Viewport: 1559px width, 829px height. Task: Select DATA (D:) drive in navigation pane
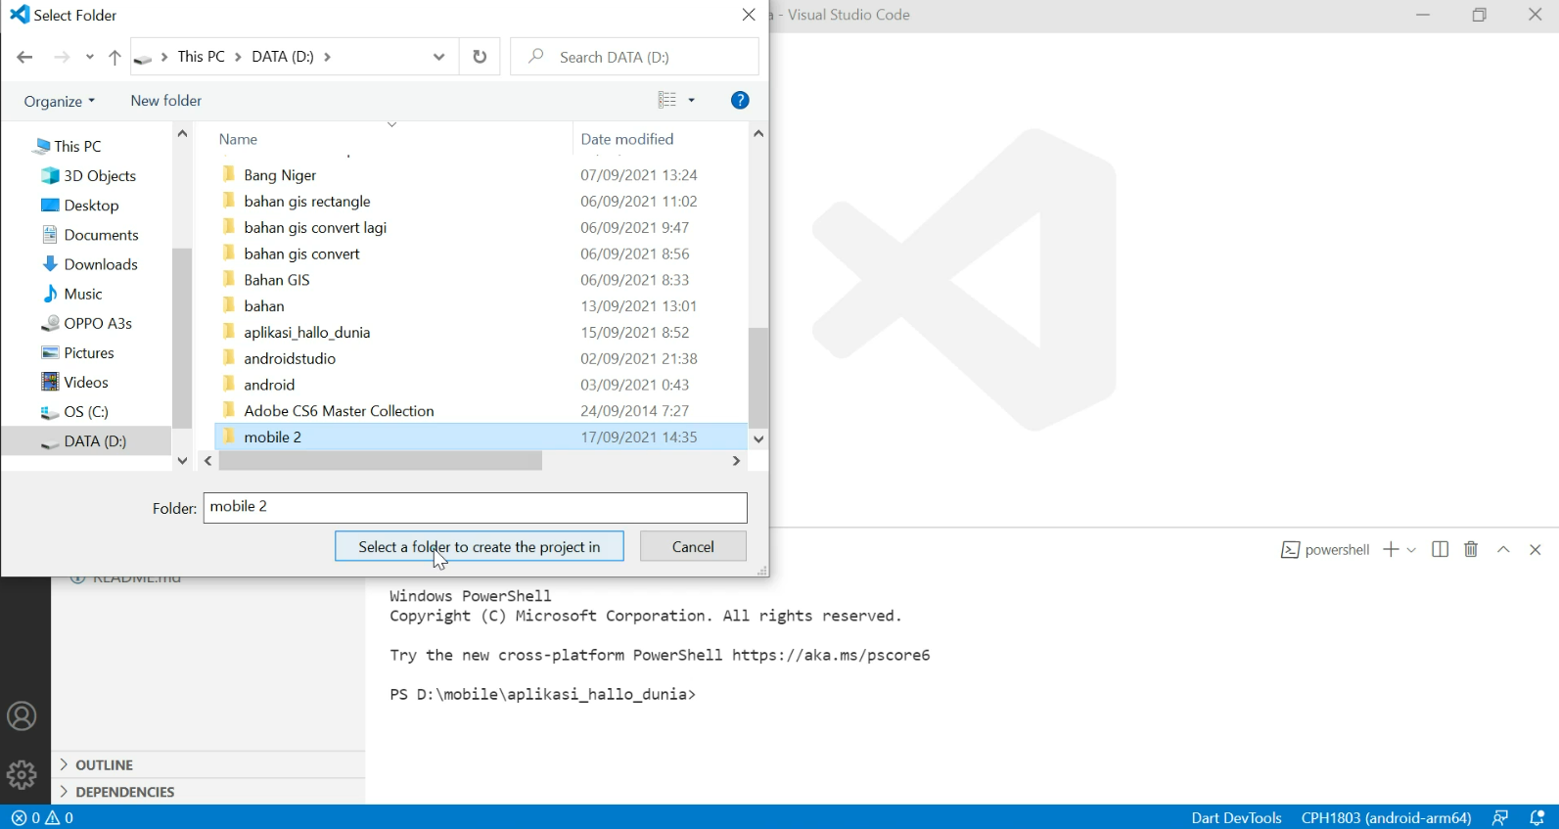[86, 441]
